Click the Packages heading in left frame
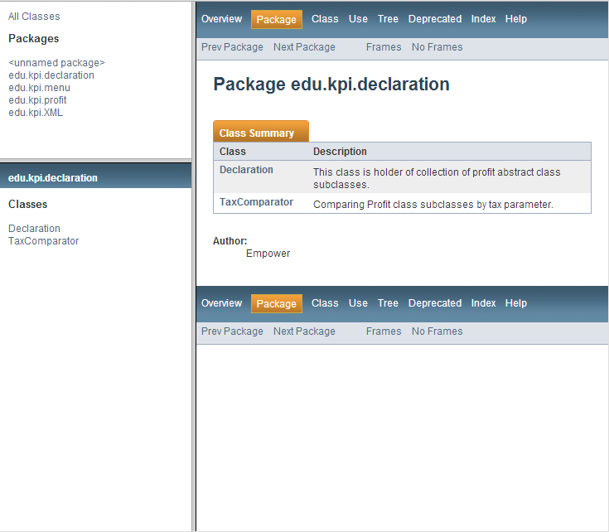Image resolution: width=609 pixels, height=532 pixels. [34, 38]
